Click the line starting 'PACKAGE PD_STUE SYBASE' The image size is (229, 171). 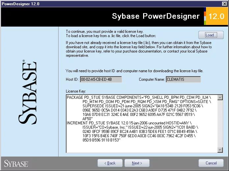tap(139, 97)
